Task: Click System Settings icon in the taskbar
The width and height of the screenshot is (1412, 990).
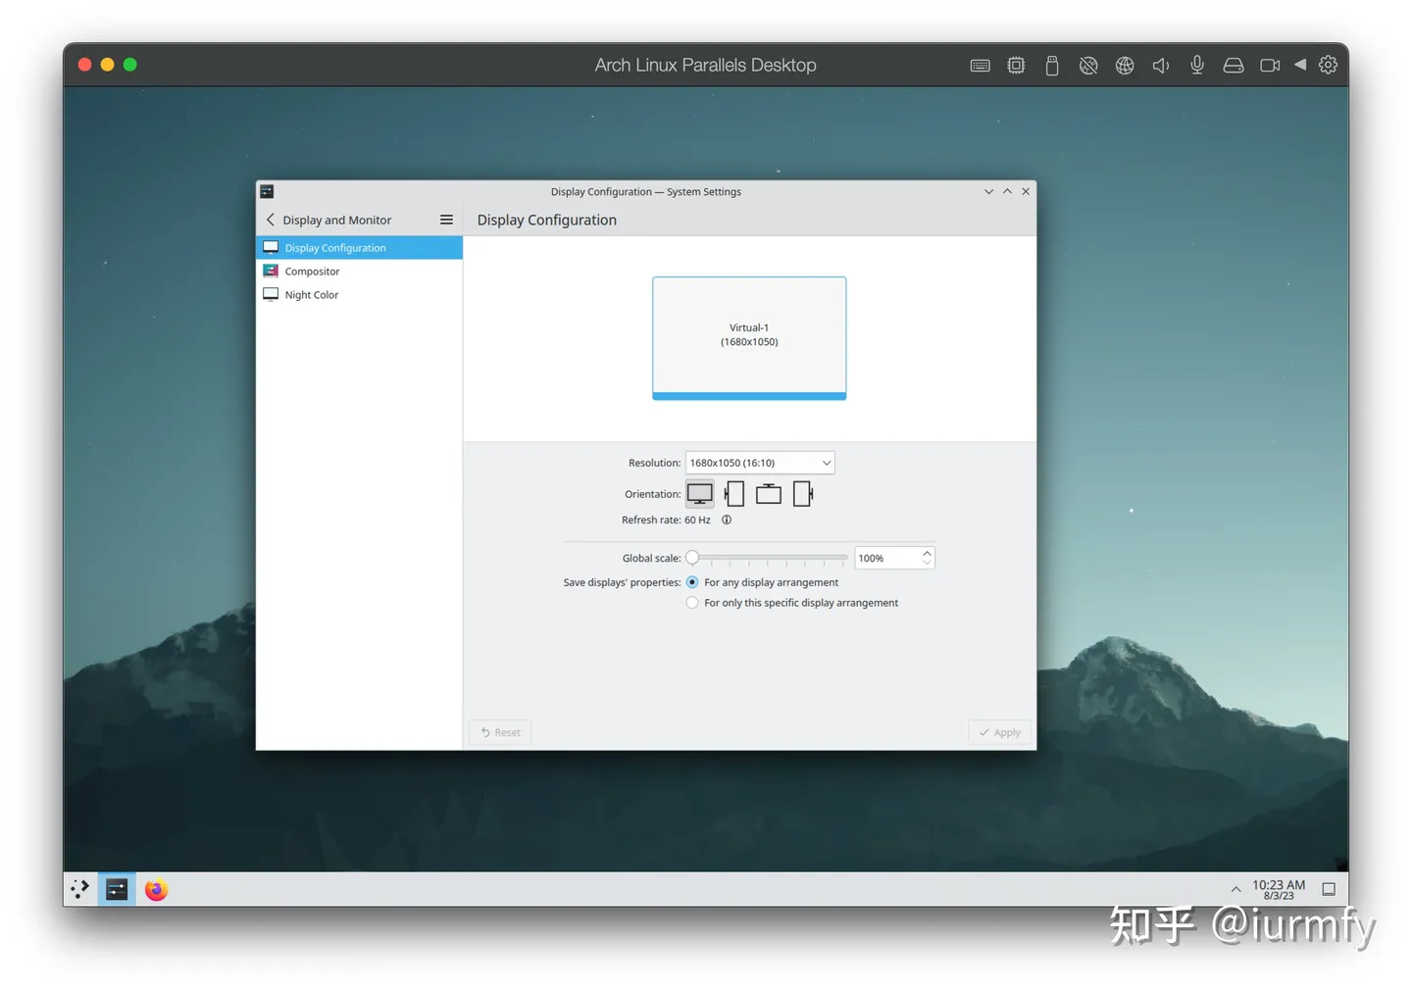Action: (x=117, y=889)
